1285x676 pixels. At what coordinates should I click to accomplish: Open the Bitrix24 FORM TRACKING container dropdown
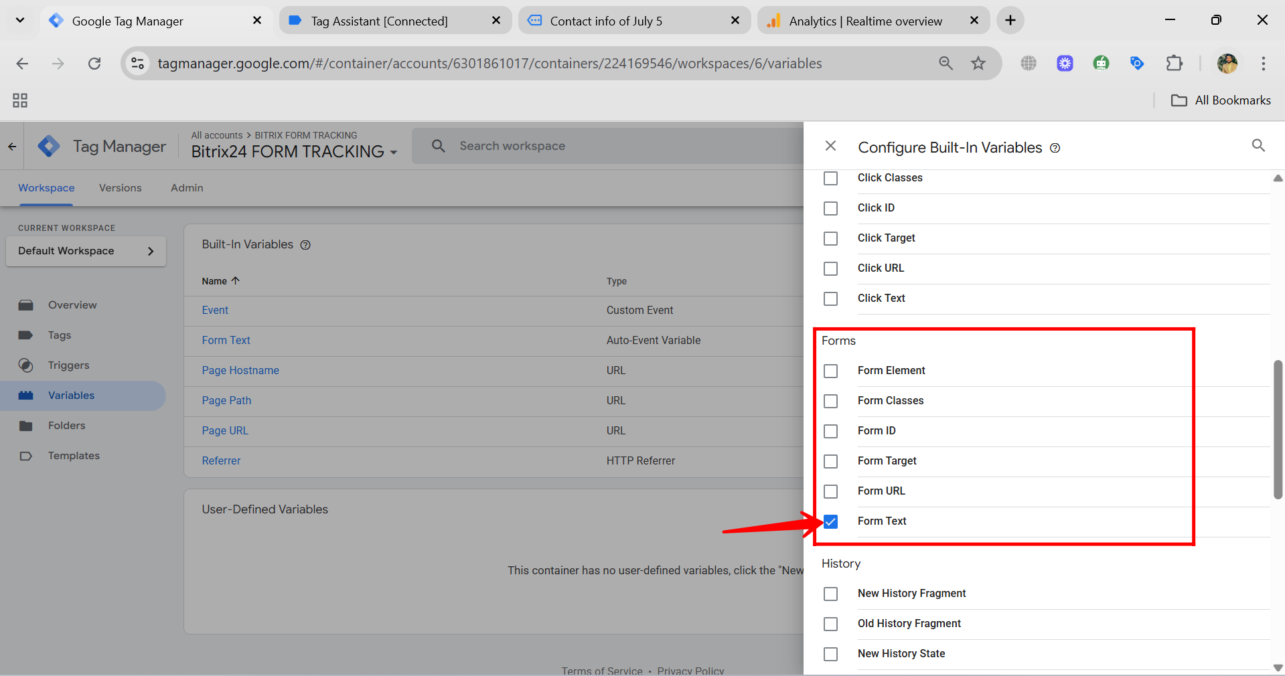point(294,152)
